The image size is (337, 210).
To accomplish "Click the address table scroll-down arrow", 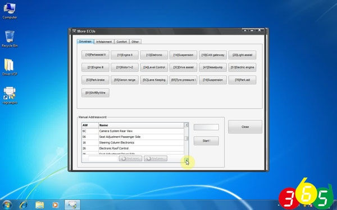I will pos(186,160).
